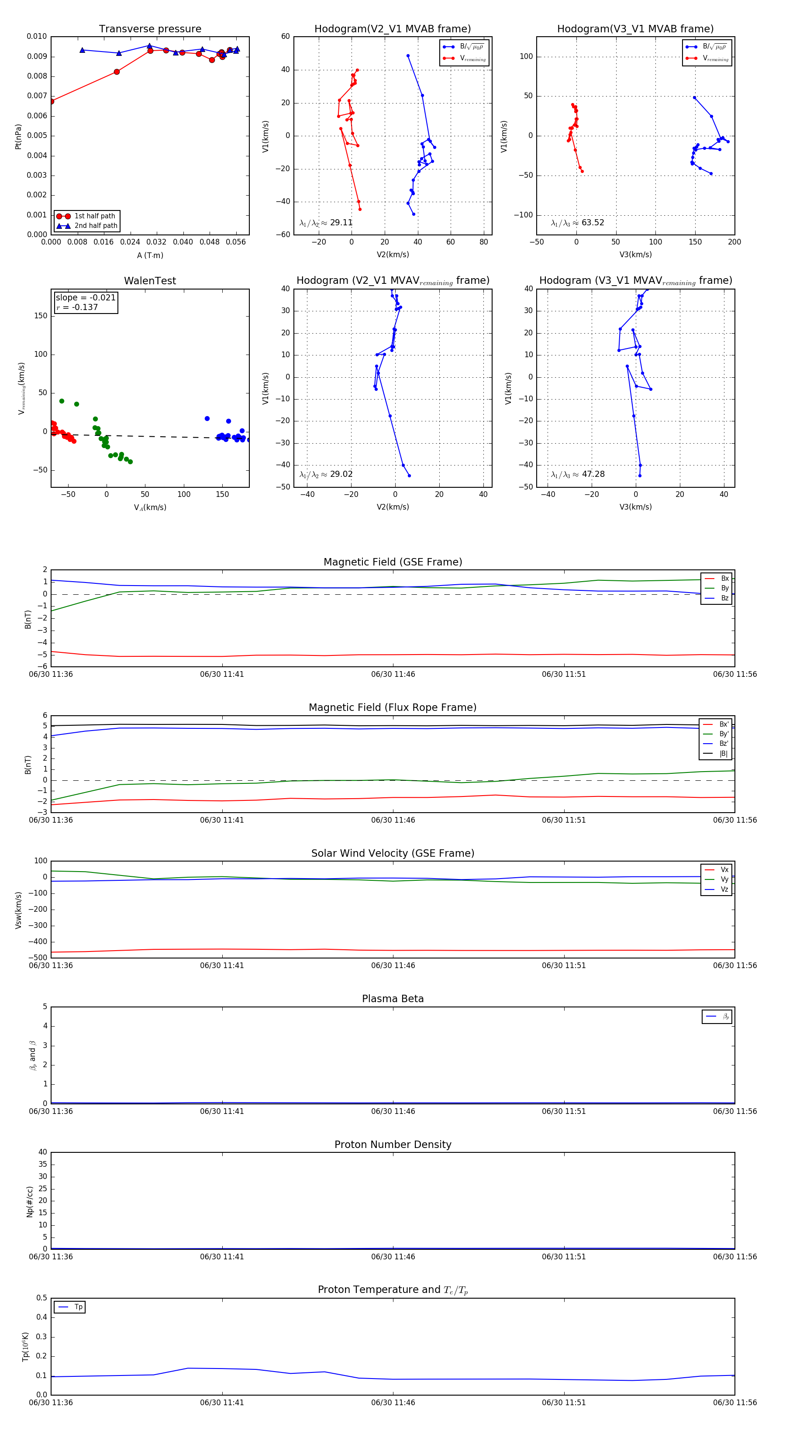
Task: Click the Plasma Beta title
Action: click(x=393, y=999)
